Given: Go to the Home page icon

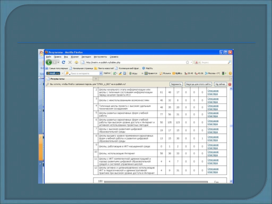Looking at the screenshot, I should click(x=76, y=62).
